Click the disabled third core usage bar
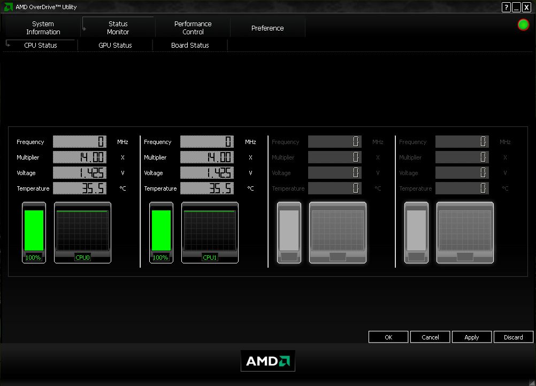This screenshot has width=536, height=386. 289,232
